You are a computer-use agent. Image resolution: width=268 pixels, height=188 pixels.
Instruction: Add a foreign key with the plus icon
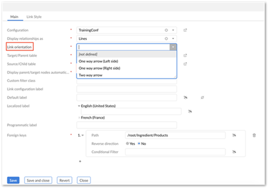[80, 161]
